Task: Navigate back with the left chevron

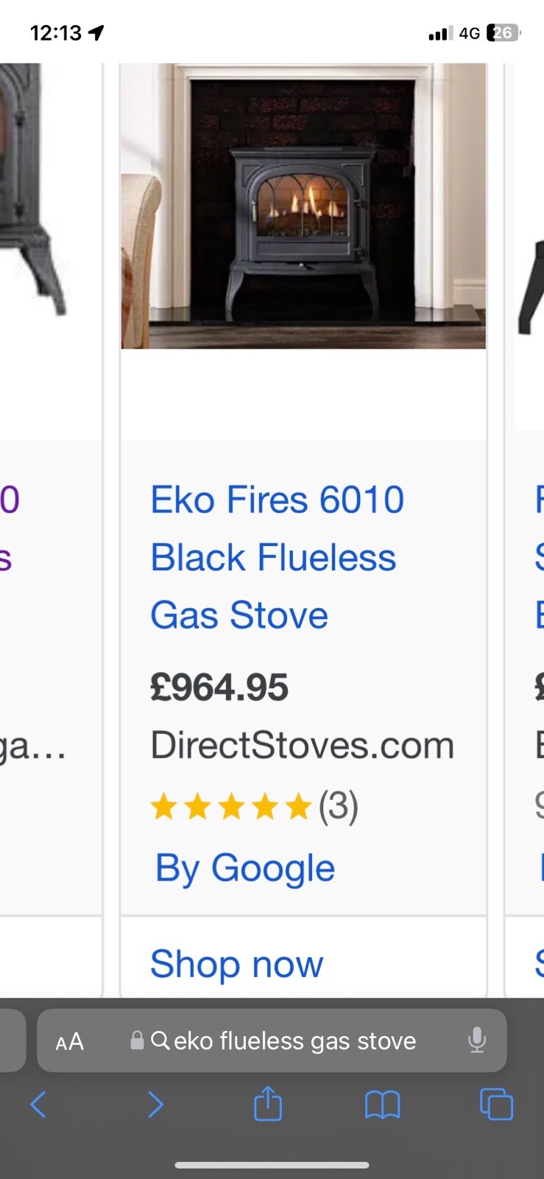Action: point(38,1104)
